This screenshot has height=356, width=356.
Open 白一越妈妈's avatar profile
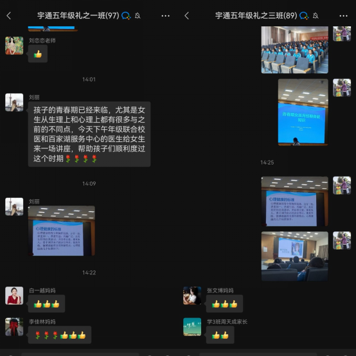tap(14, 296)
